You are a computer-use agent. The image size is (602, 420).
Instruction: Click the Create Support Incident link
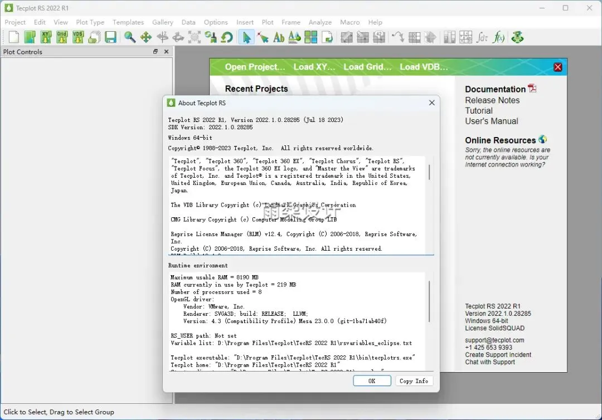coord(498,355)
